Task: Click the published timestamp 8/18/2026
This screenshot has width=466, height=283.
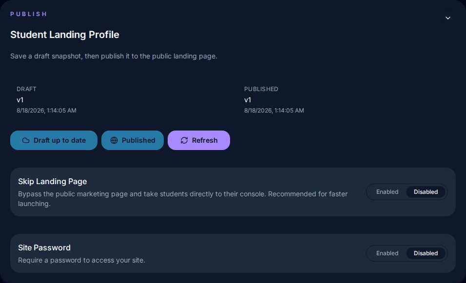Action: 274,111
